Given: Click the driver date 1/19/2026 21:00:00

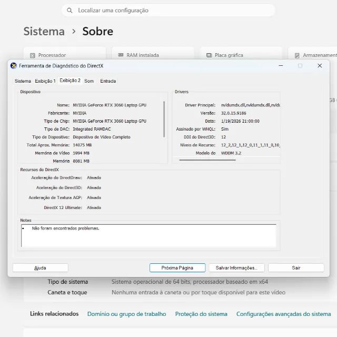Looking at the screenshot, I should point(240,121).
